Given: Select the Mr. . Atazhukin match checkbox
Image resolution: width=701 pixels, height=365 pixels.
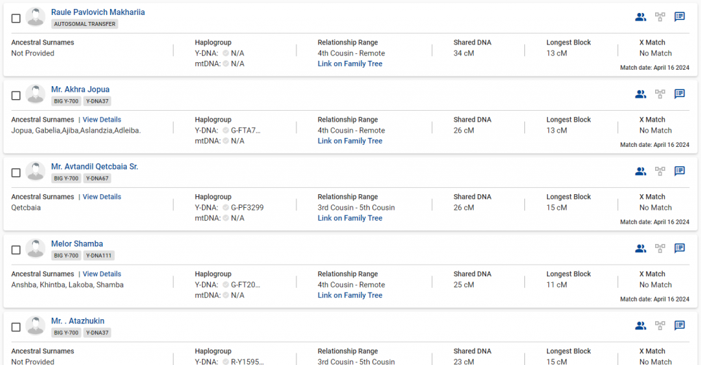Looking at the screenshot, I should pyautogui.click(x=16, y=327).
